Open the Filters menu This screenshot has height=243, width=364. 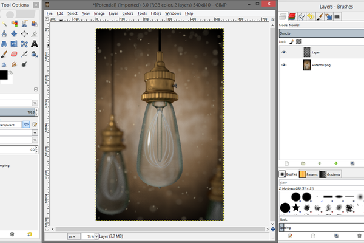coord(156,13)
